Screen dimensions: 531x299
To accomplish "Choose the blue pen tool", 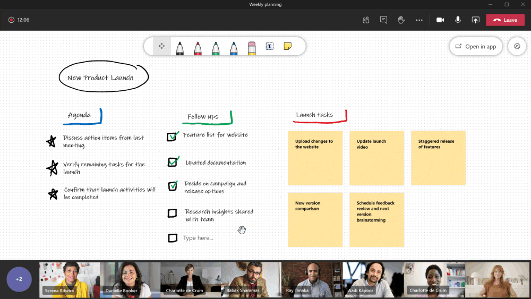I will [x=234, y=47].
